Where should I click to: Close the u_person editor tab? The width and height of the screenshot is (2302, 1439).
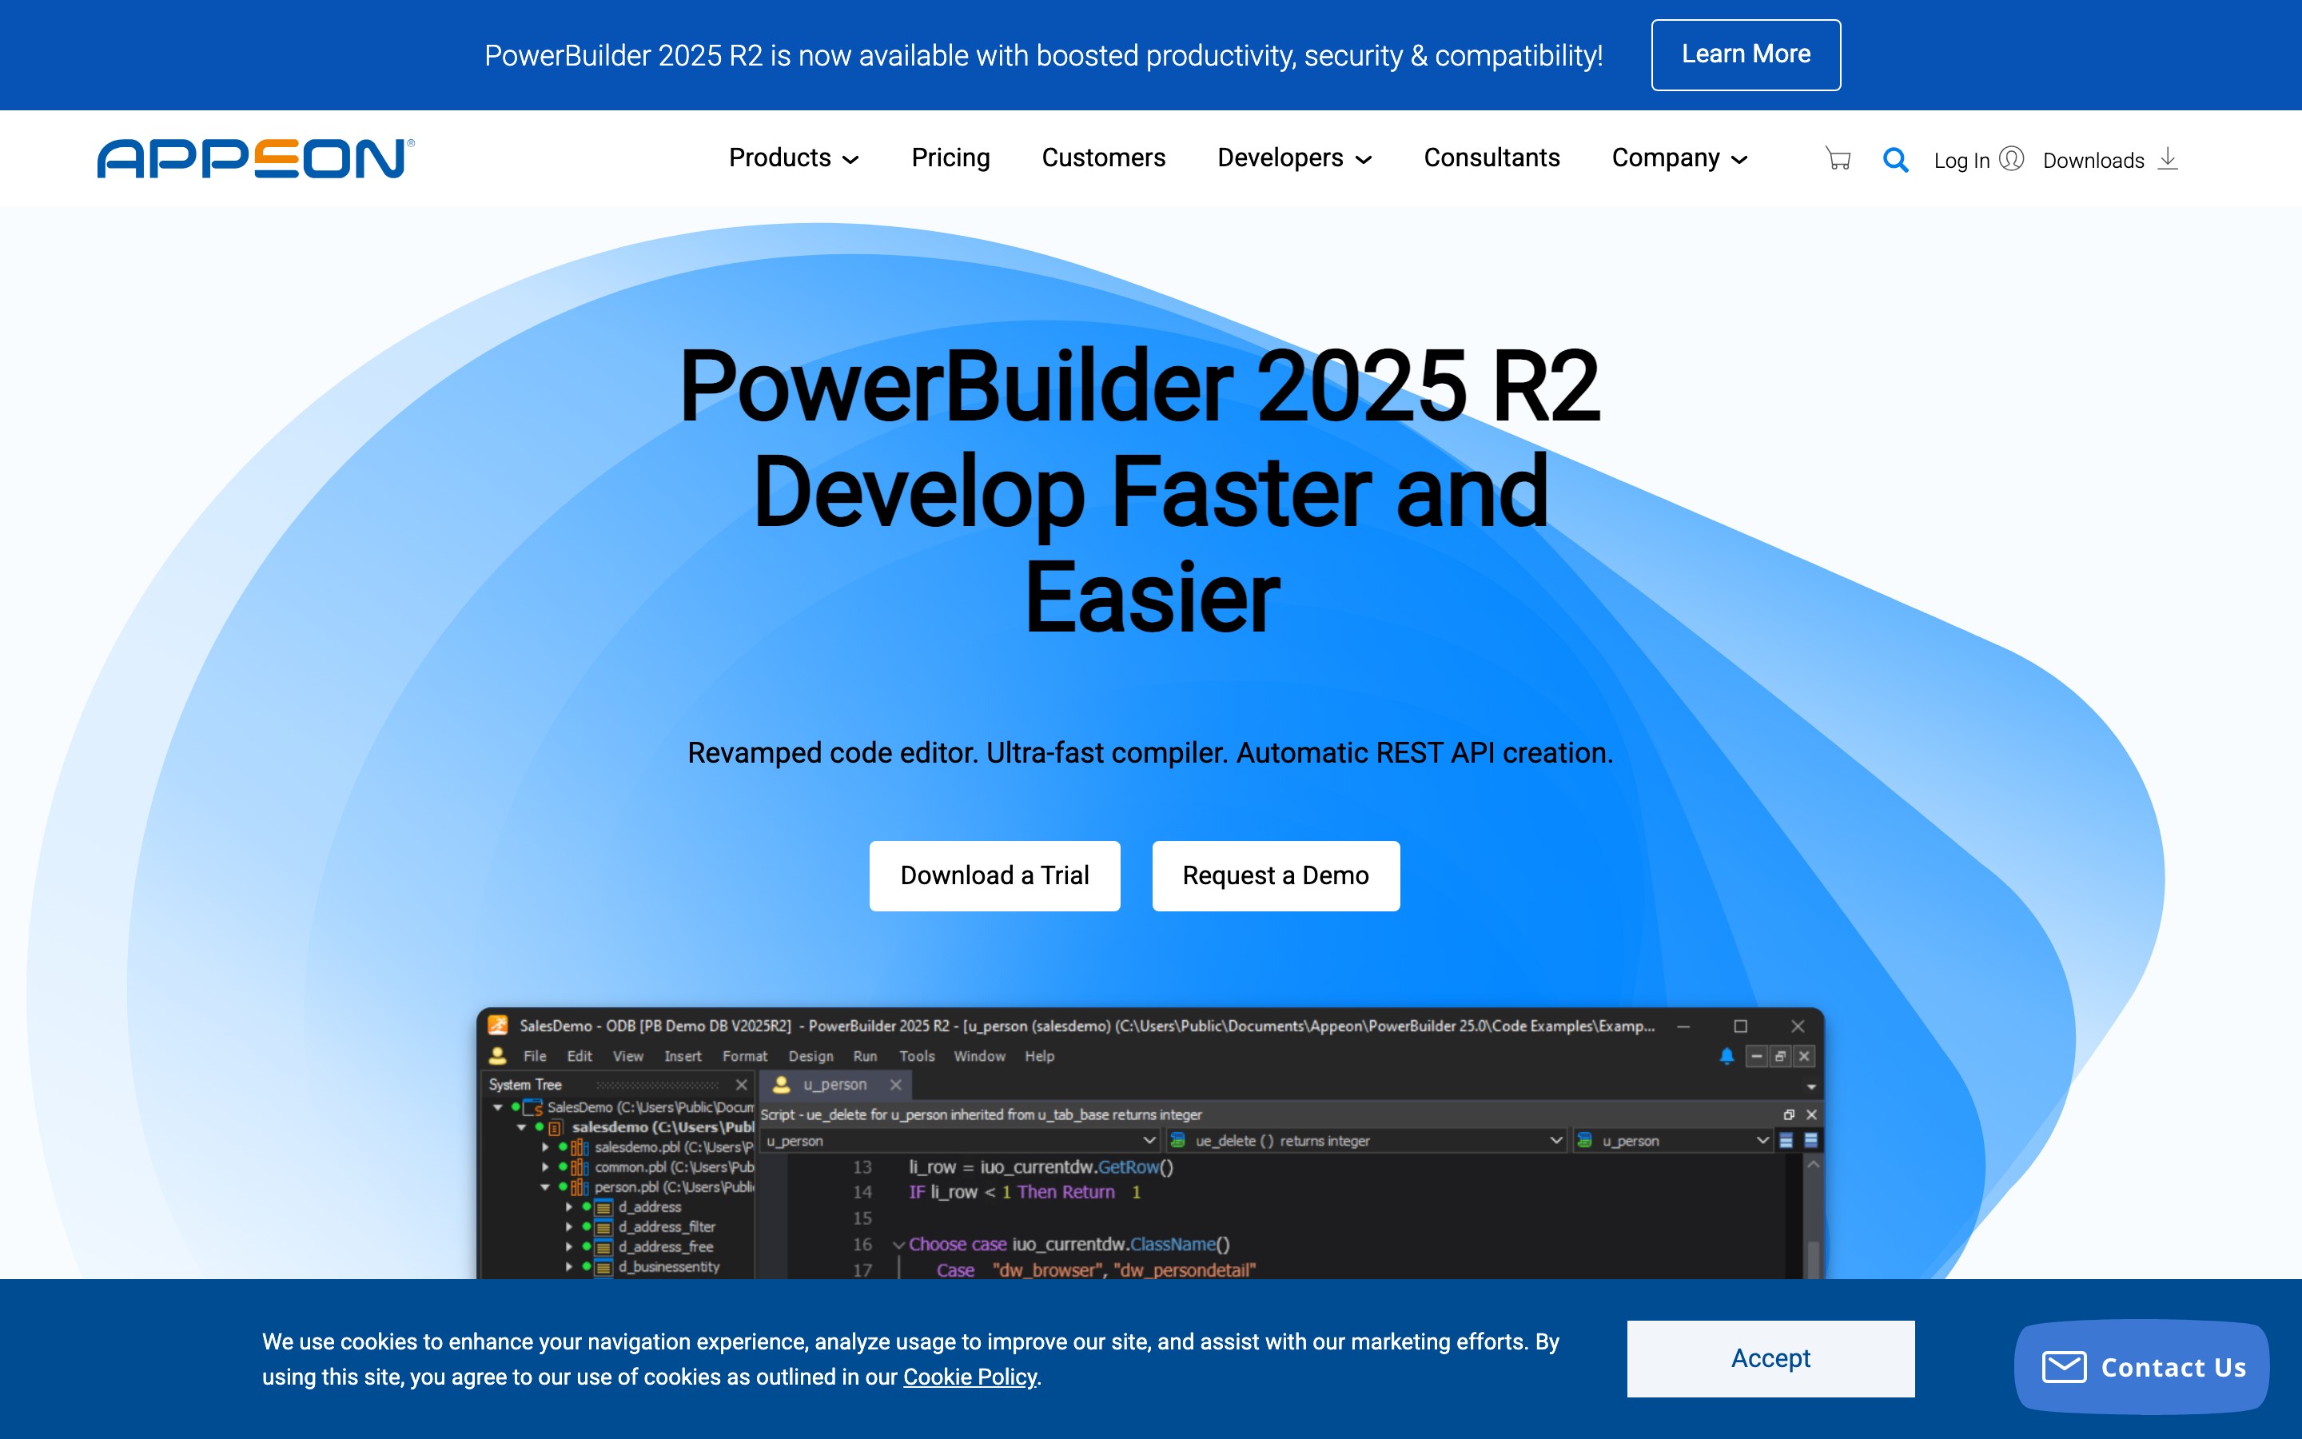[x=895, y=1085]
